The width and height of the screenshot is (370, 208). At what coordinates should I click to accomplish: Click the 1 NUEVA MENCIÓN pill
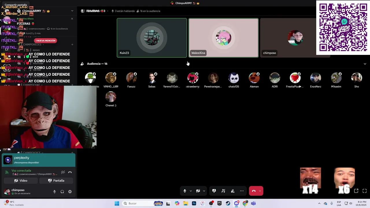pos(45,41)
